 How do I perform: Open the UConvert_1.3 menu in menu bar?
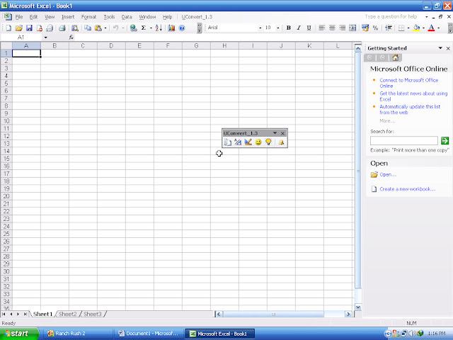pos(197,17)
